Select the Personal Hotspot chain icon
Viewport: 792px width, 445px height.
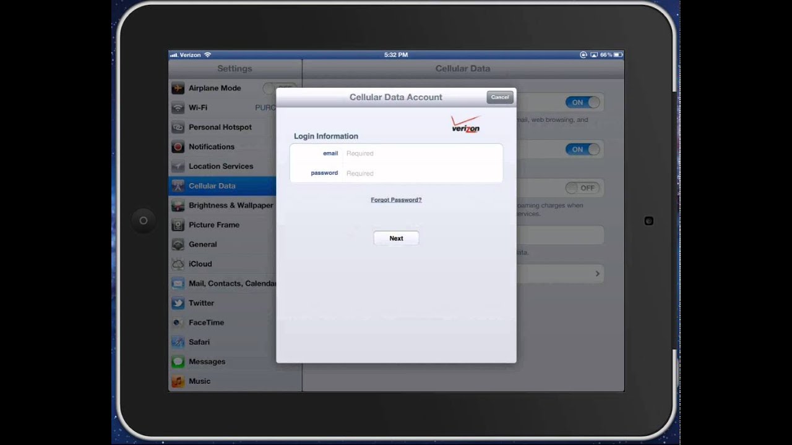[x=178, y=127]
